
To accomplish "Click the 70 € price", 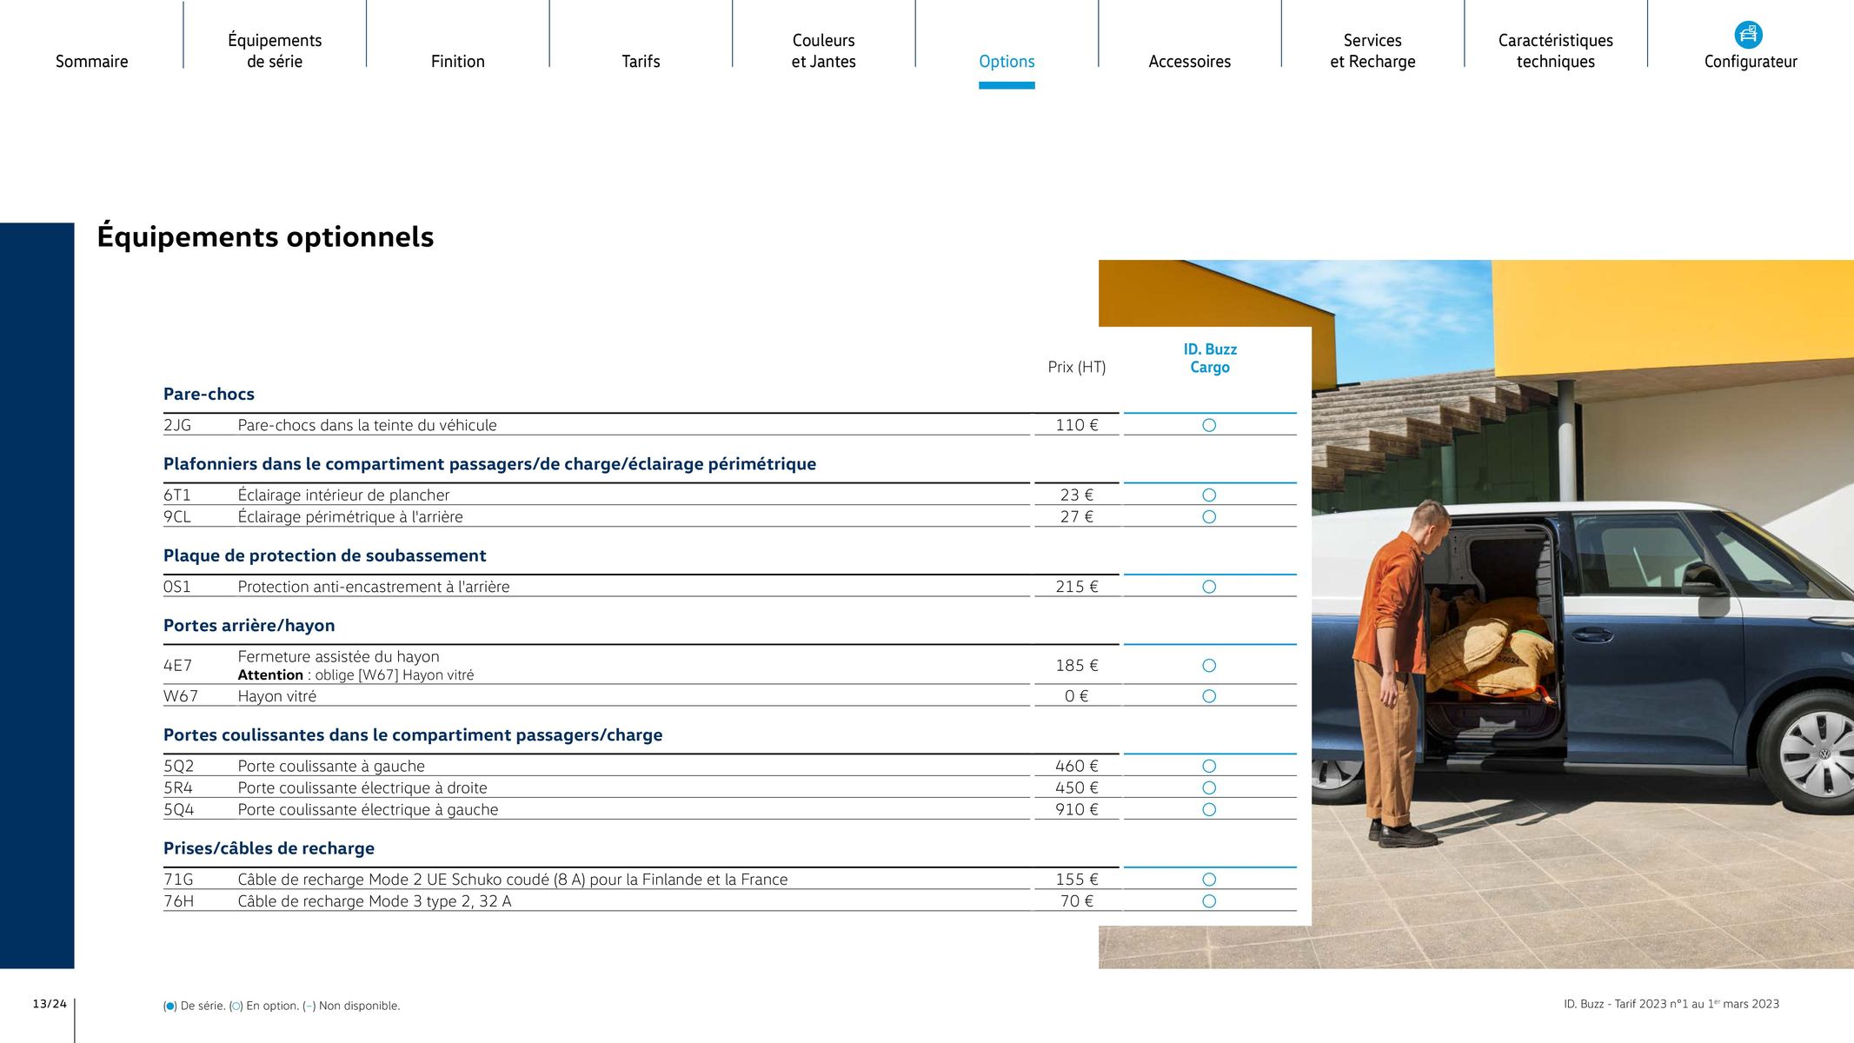I will click(x=1077, y=901).
